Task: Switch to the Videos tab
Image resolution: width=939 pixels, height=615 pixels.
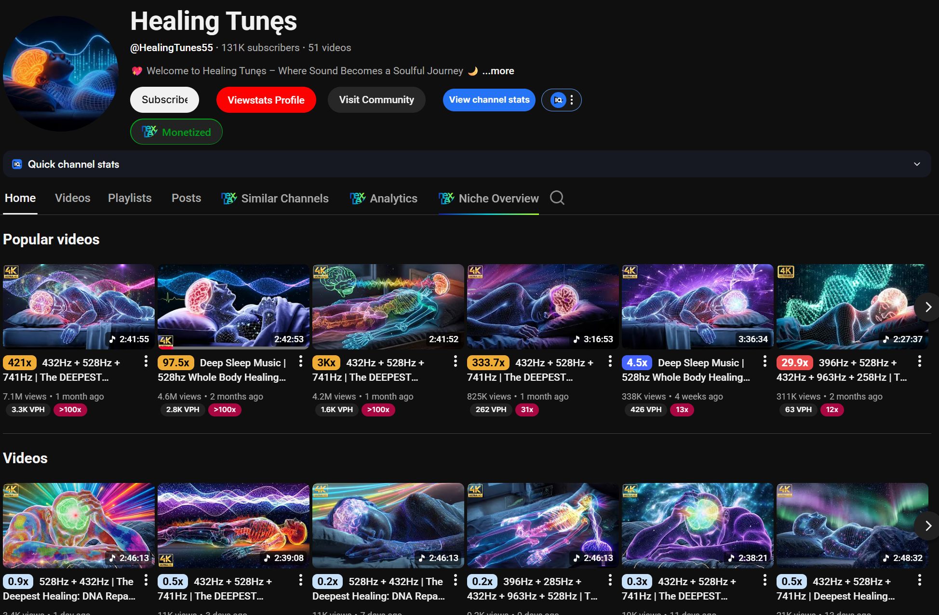Action: [72, 198]
